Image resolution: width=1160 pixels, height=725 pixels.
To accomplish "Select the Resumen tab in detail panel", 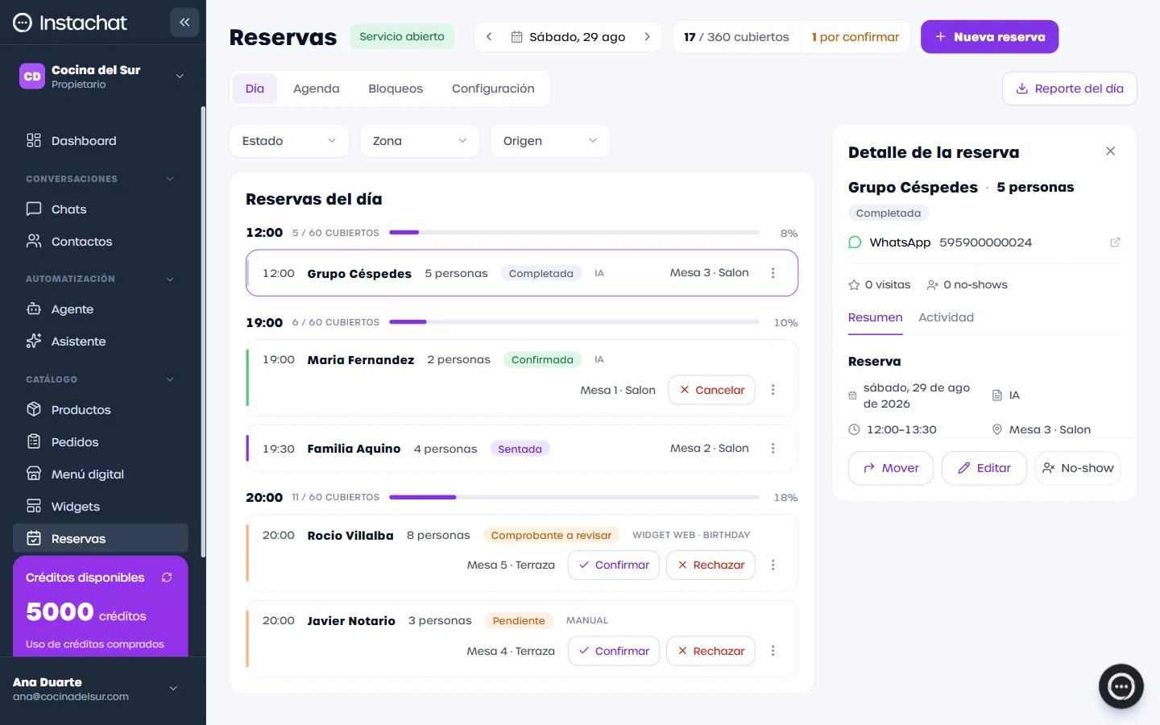I will tap(875, 318).
